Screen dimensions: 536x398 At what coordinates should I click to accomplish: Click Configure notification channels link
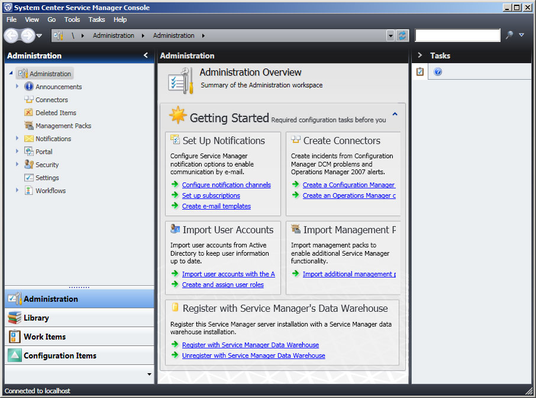[227, 185]
